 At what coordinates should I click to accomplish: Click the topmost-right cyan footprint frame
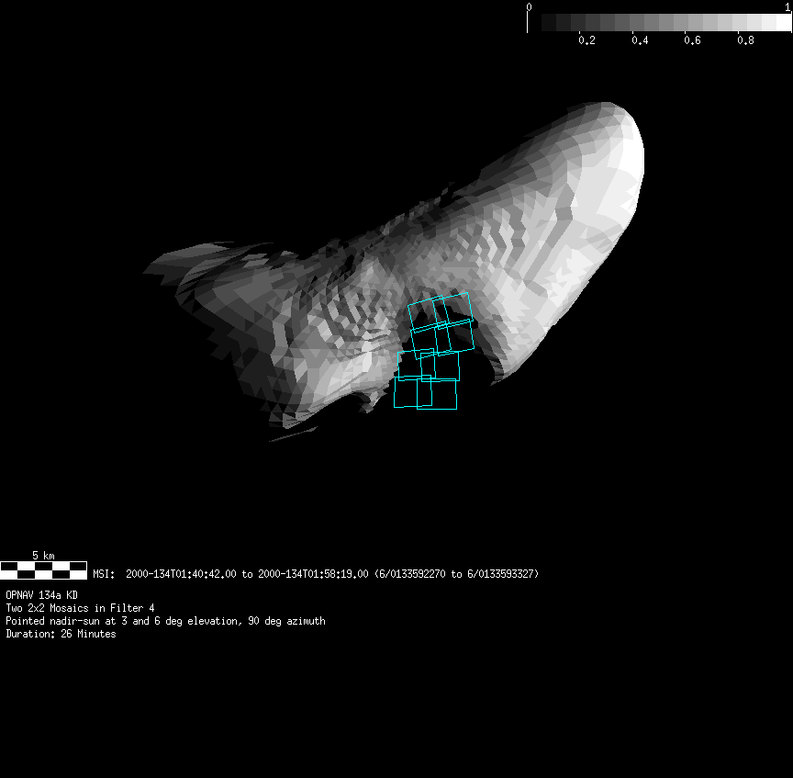point(452,309)
